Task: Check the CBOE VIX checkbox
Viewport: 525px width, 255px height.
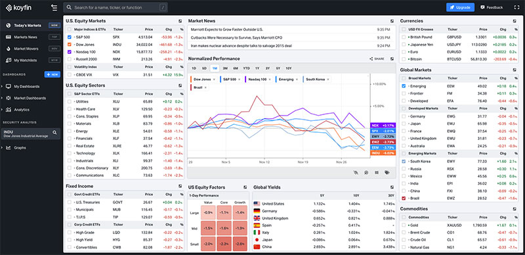Action: 70,75
